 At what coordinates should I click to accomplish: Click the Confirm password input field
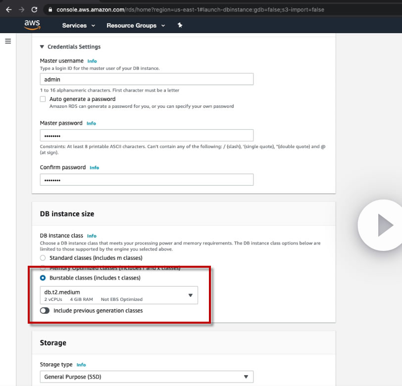tap(147, 180)
